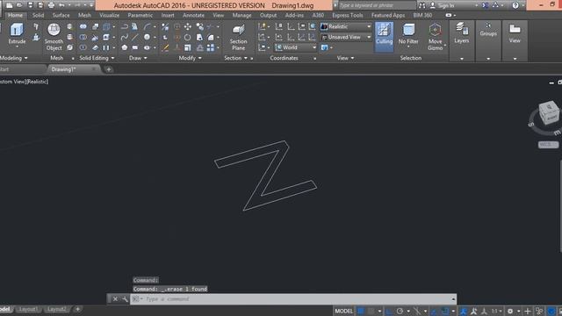Expand the Modify panel

[190, 58]
